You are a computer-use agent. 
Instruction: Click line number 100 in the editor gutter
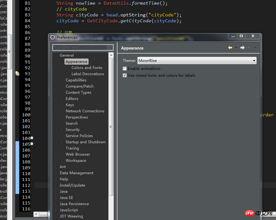26,115
